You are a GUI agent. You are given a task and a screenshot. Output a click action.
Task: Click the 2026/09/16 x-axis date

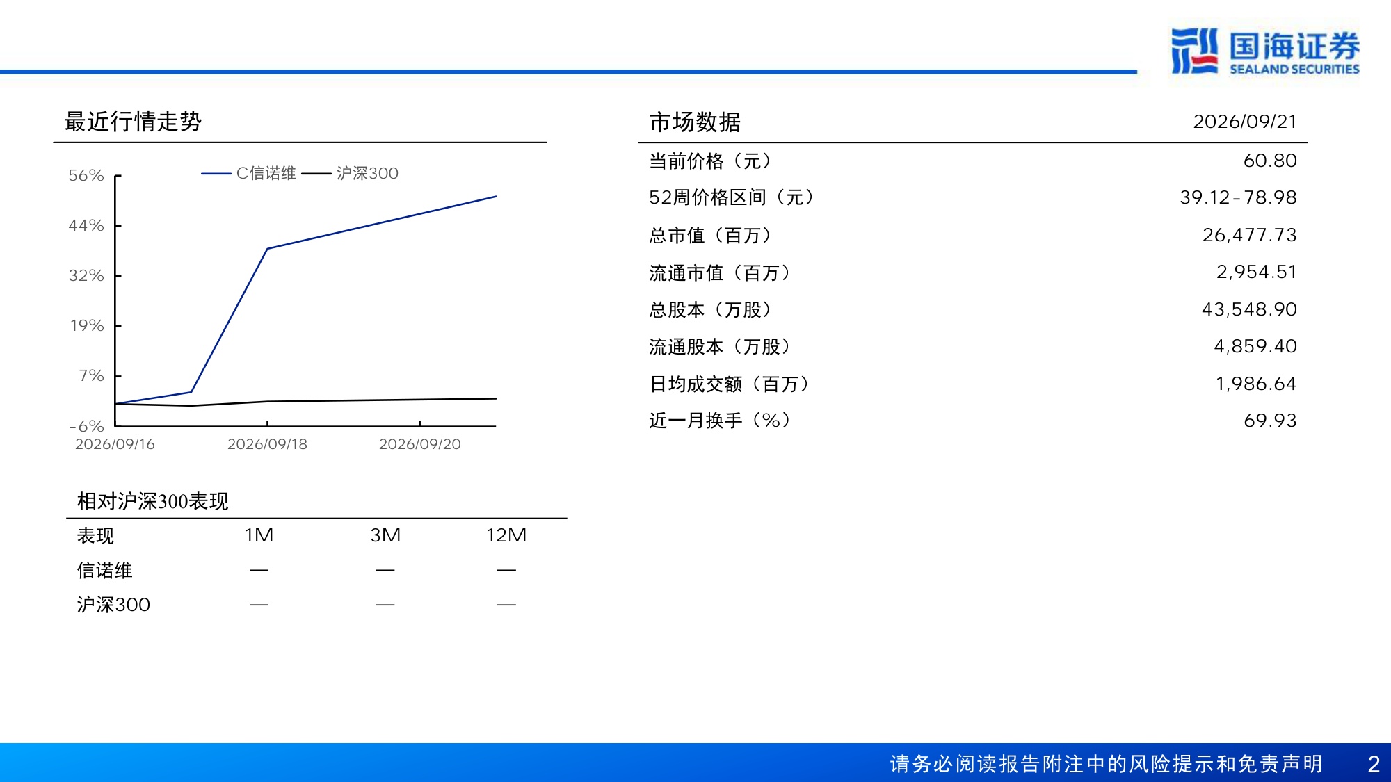point(115,444)
